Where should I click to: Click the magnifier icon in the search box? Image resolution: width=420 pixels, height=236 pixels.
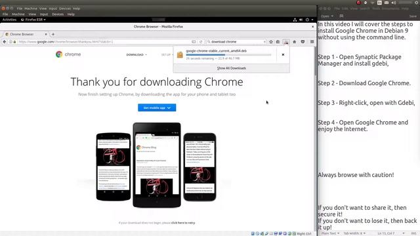click(x=209, y=42)
